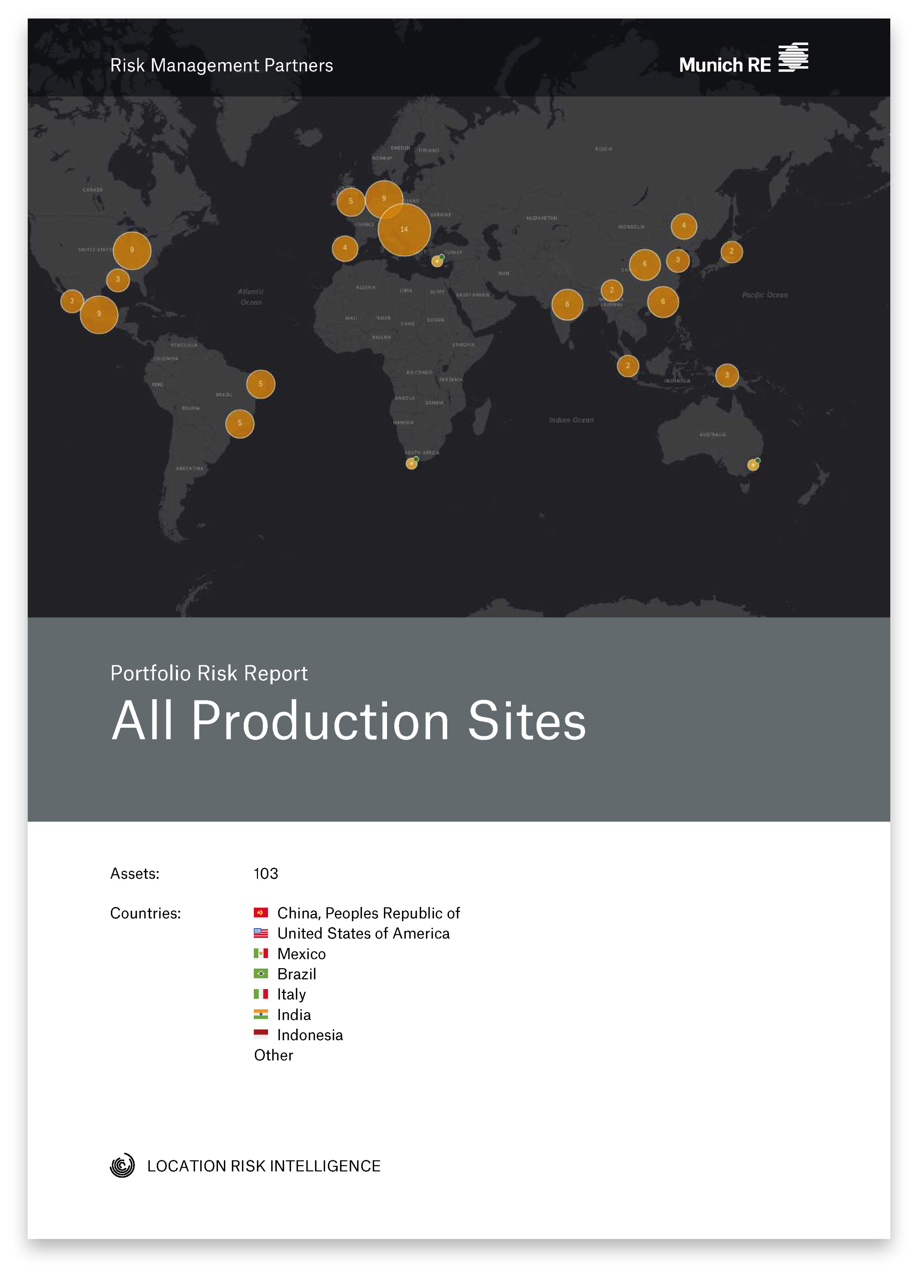Click the China flag icon
Screen dimensions: 918x1276
260,913
